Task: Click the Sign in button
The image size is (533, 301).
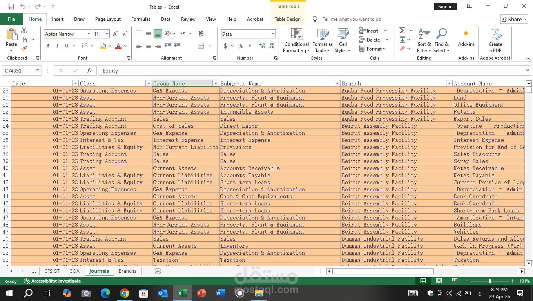Action: coord(445,7)
